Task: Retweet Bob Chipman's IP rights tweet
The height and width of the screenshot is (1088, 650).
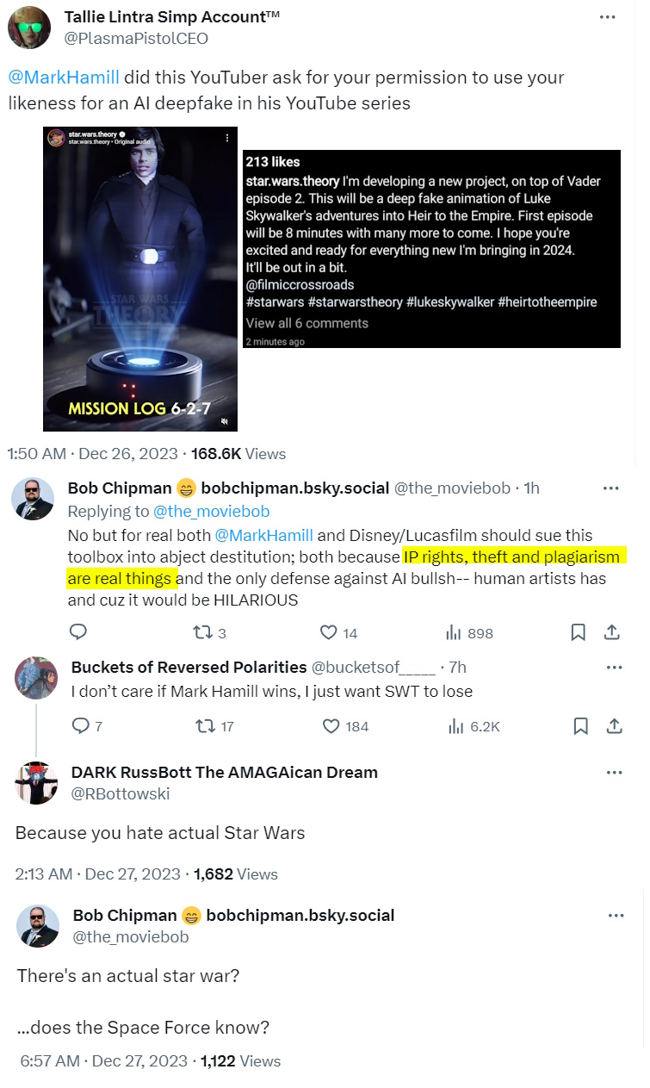Action: [x=203, y=632]
